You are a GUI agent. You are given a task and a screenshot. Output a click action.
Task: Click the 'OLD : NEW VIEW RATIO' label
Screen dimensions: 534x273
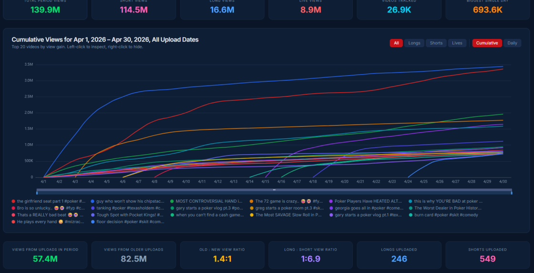[x=222, y=250]
